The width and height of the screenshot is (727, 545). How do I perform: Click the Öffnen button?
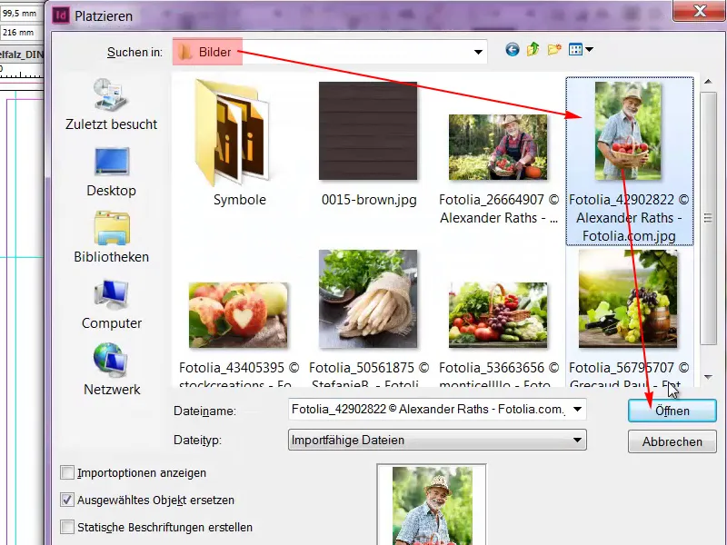coord(672,411)
